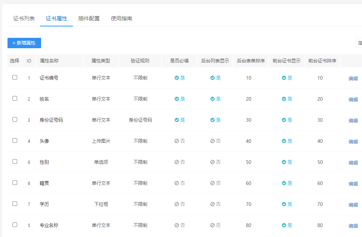Click the 验证规则 column header
This screenshot has height=237, width=362.
[140, 61]
